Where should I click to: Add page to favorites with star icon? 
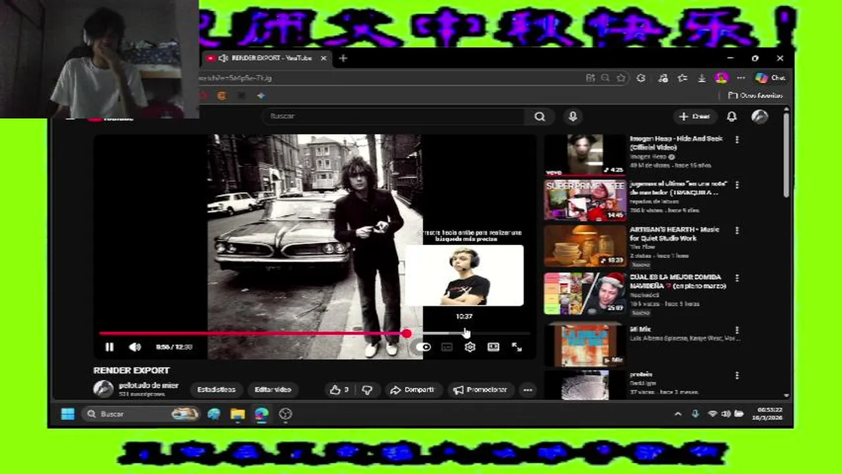pyautogui.click(x=621, y=78)
